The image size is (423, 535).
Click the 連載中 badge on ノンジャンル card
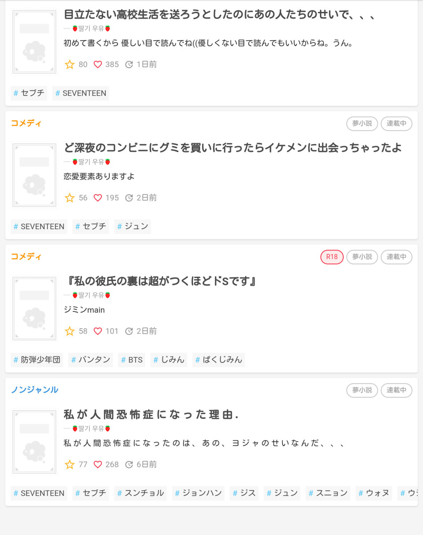pos(397,390)
